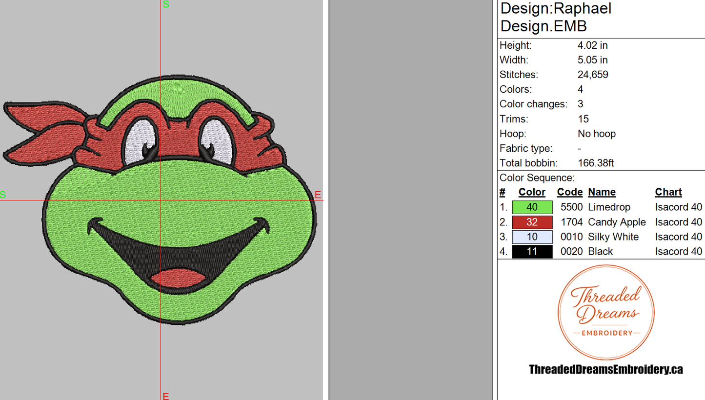The image size is (705, 400).
Task: Select the Silky White thread name
Action: (x=613, y=237)
